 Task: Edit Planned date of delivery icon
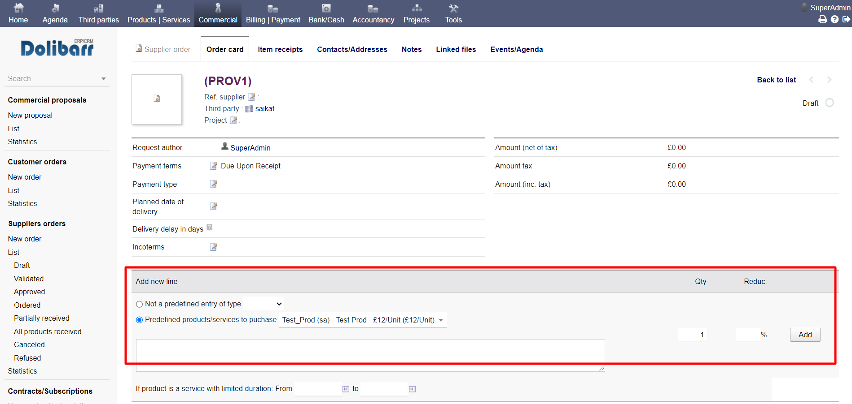(x=214, y=206)
